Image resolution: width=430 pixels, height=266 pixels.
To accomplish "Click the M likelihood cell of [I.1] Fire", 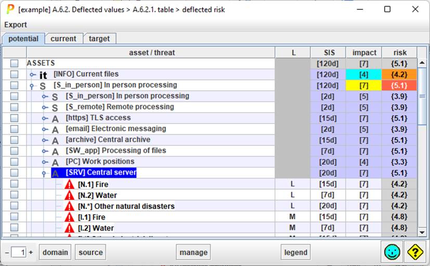I will tap(292, 217).
